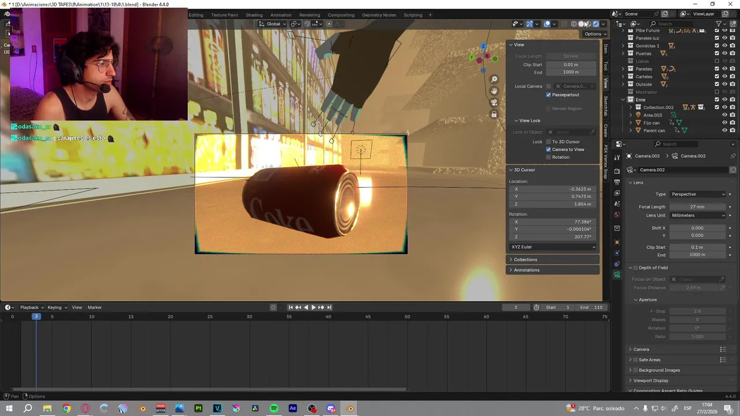740x416 pixels.
Task: Enable Depth of Field checkbox
Action: 635,268
